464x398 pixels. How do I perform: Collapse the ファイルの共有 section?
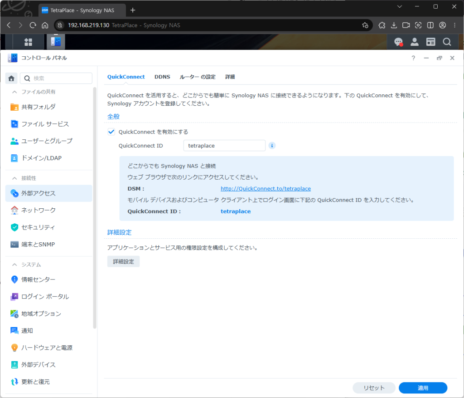14,92
